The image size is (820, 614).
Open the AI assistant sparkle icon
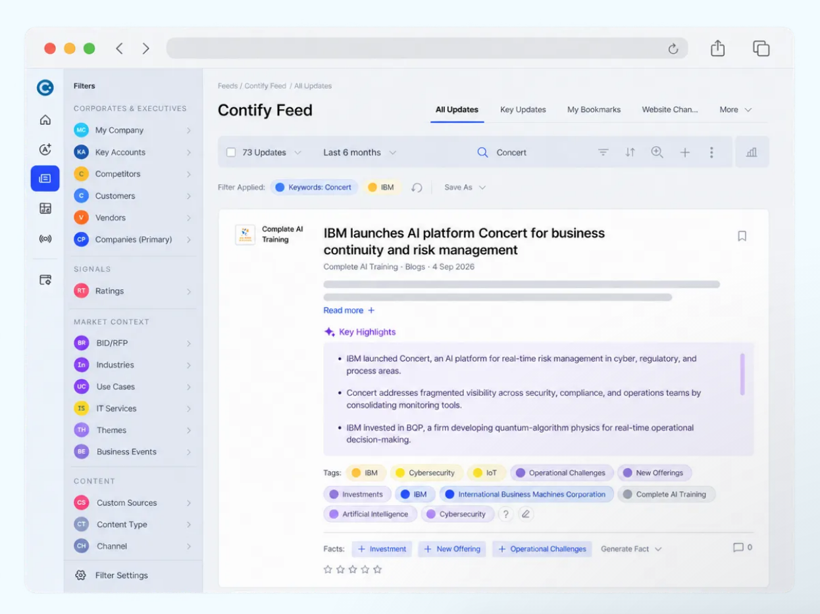45,149
